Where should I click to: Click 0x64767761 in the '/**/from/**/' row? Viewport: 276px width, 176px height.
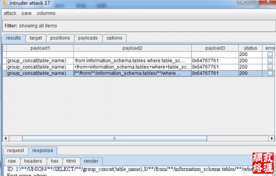[x=215, y=73]
